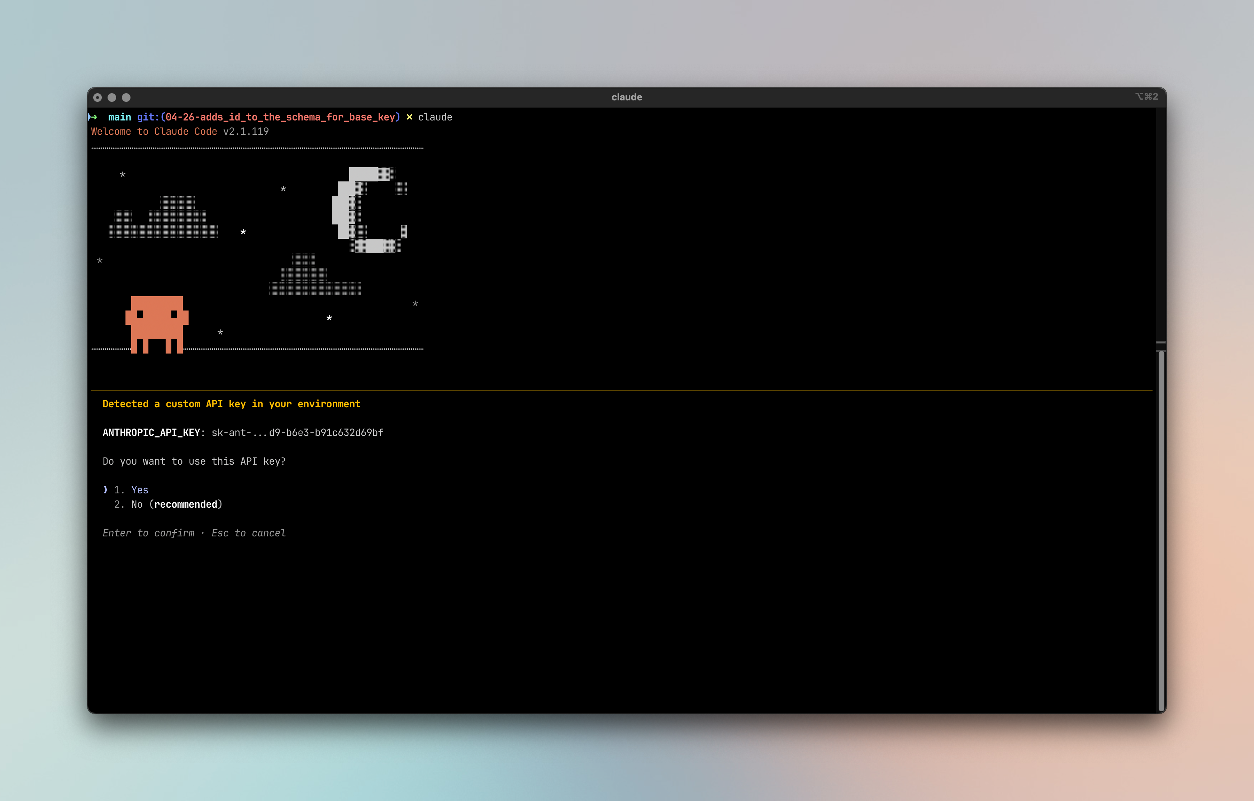Viewport: 1254px width, 801px height.
Task: Click the claude window title
Action: [627, 97]
